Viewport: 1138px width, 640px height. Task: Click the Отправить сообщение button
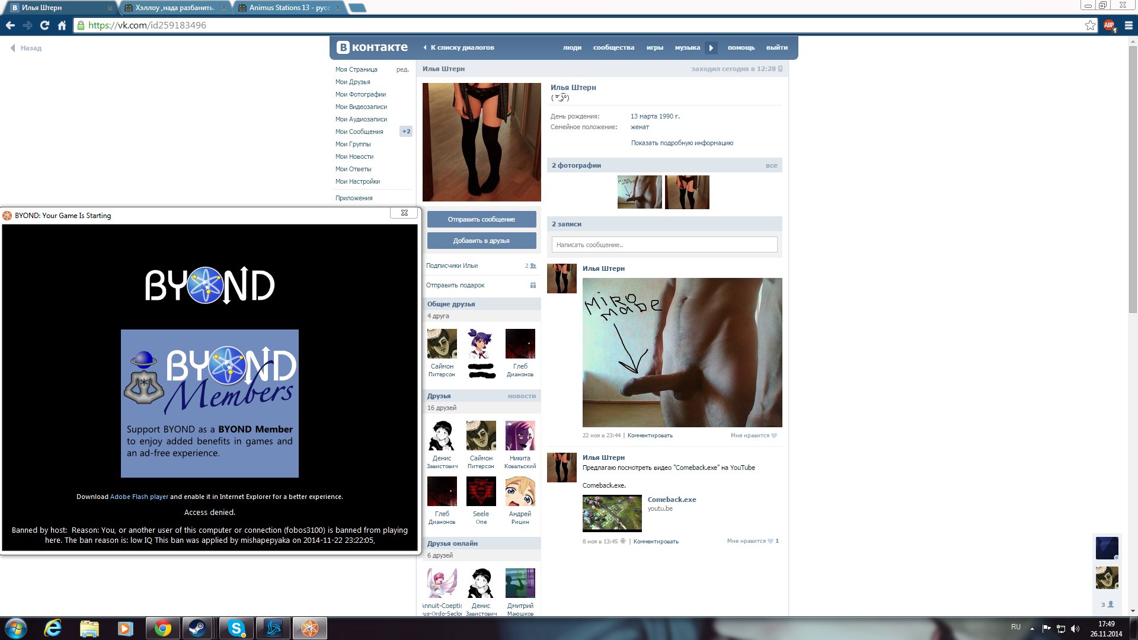click(481, 219)
